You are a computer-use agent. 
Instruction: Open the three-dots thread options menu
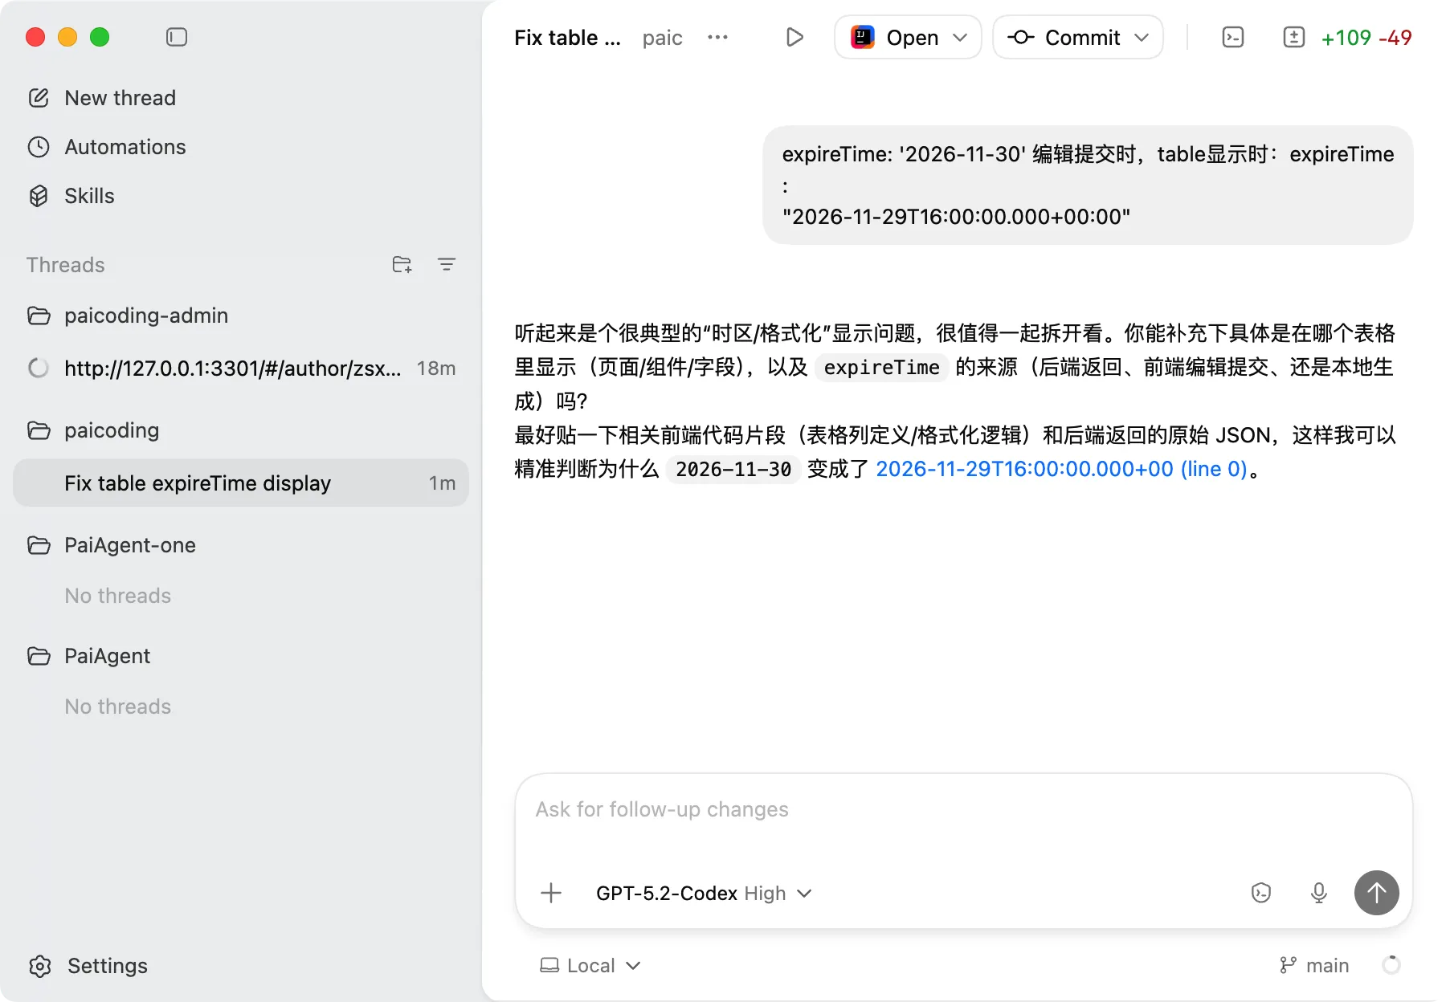(x=717, y=37)
